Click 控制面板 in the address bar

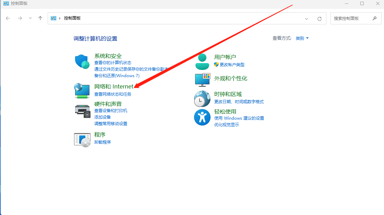tap(72, 18)
